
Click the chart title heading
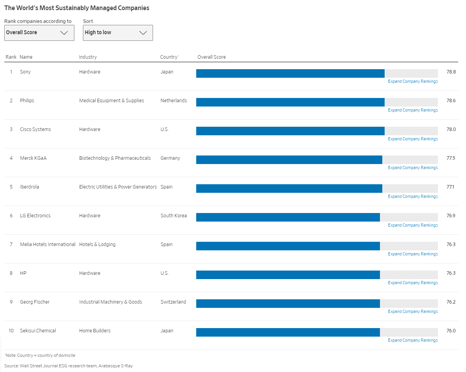[77, 8]
